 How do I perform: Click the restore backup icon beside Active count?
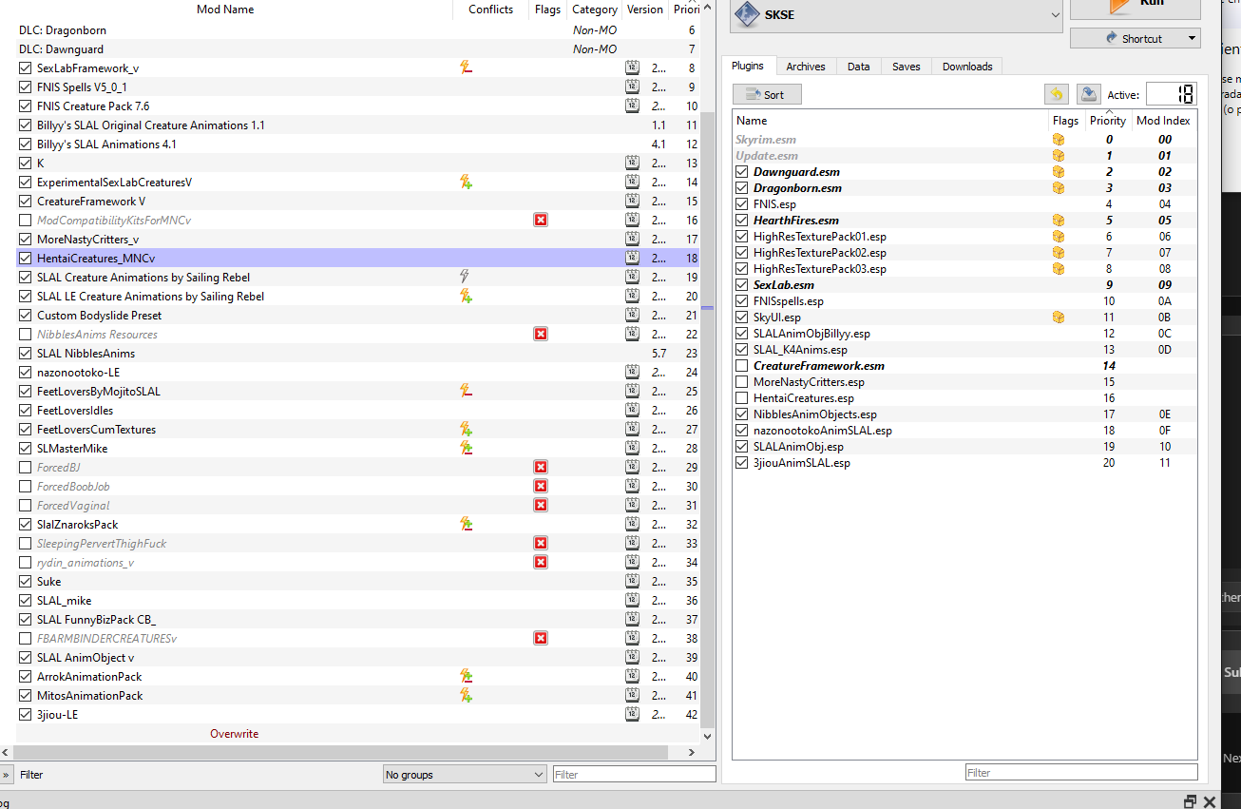point(1057,94)
